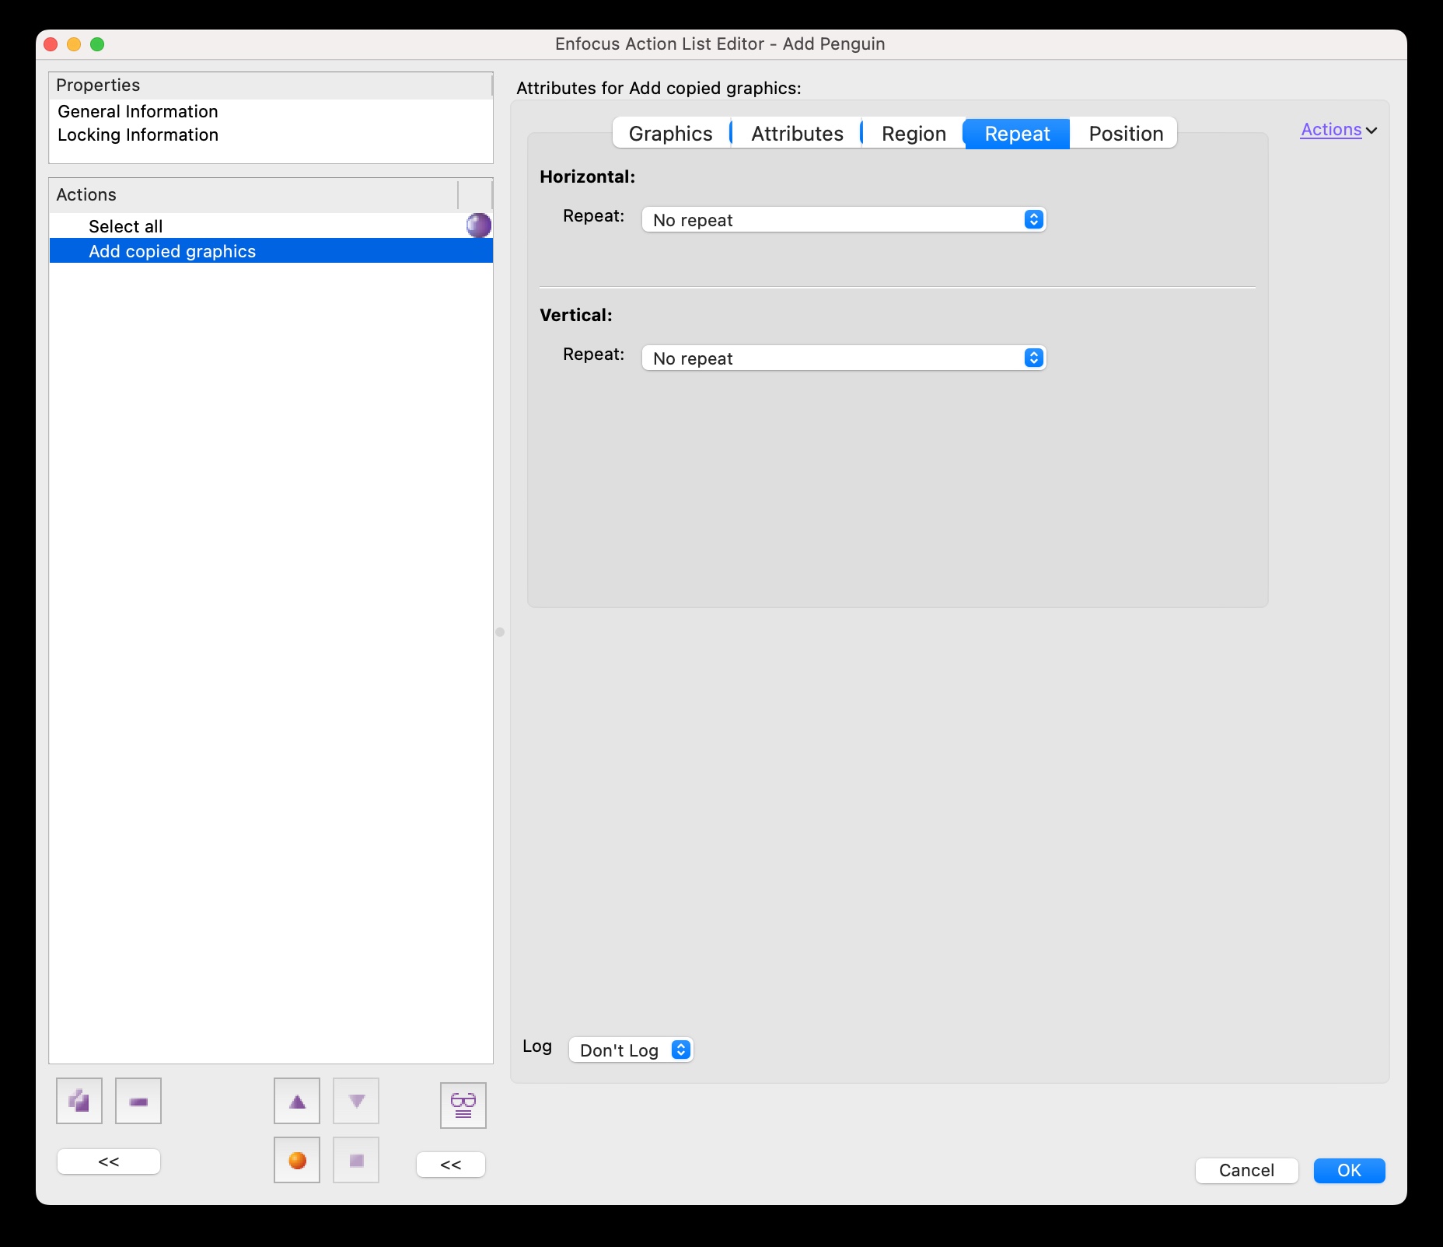
Task: Click the remove action minus icon
Action: 138,1101
